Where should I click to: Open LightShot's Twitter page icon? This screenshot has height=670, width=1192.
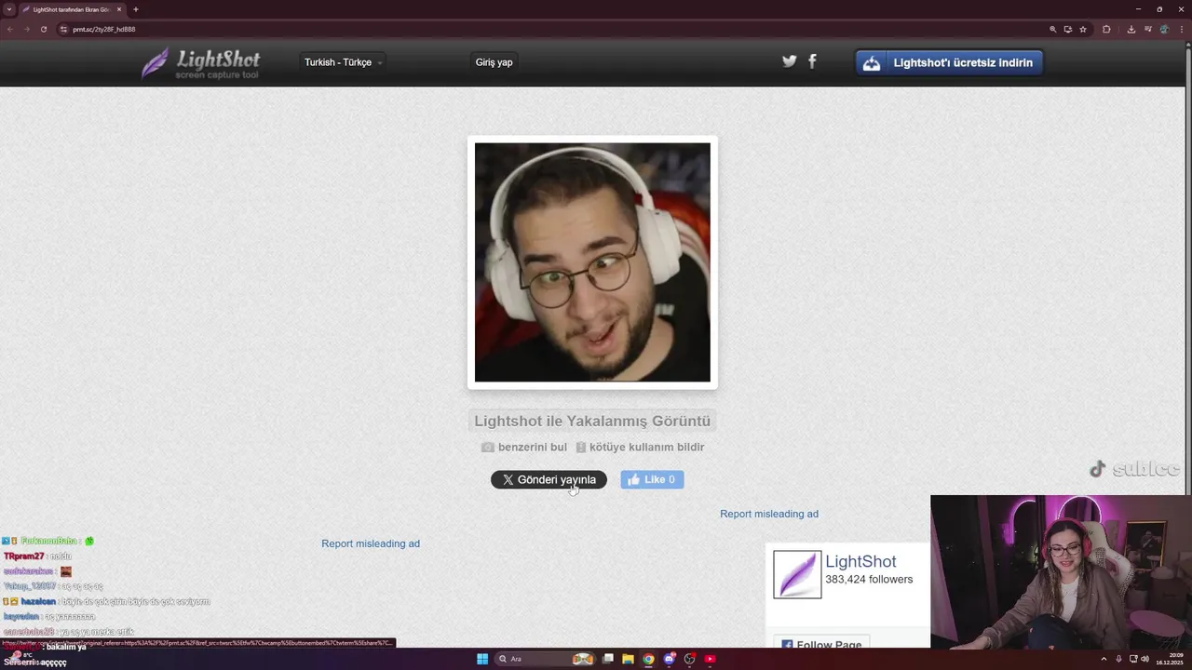click(790, 61)
